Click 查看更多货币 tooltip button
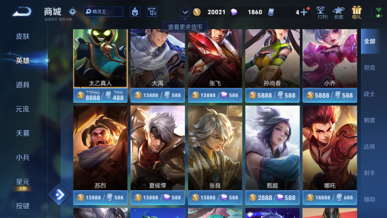The width and height of the screenshot is (387, 218). (185, 27)
